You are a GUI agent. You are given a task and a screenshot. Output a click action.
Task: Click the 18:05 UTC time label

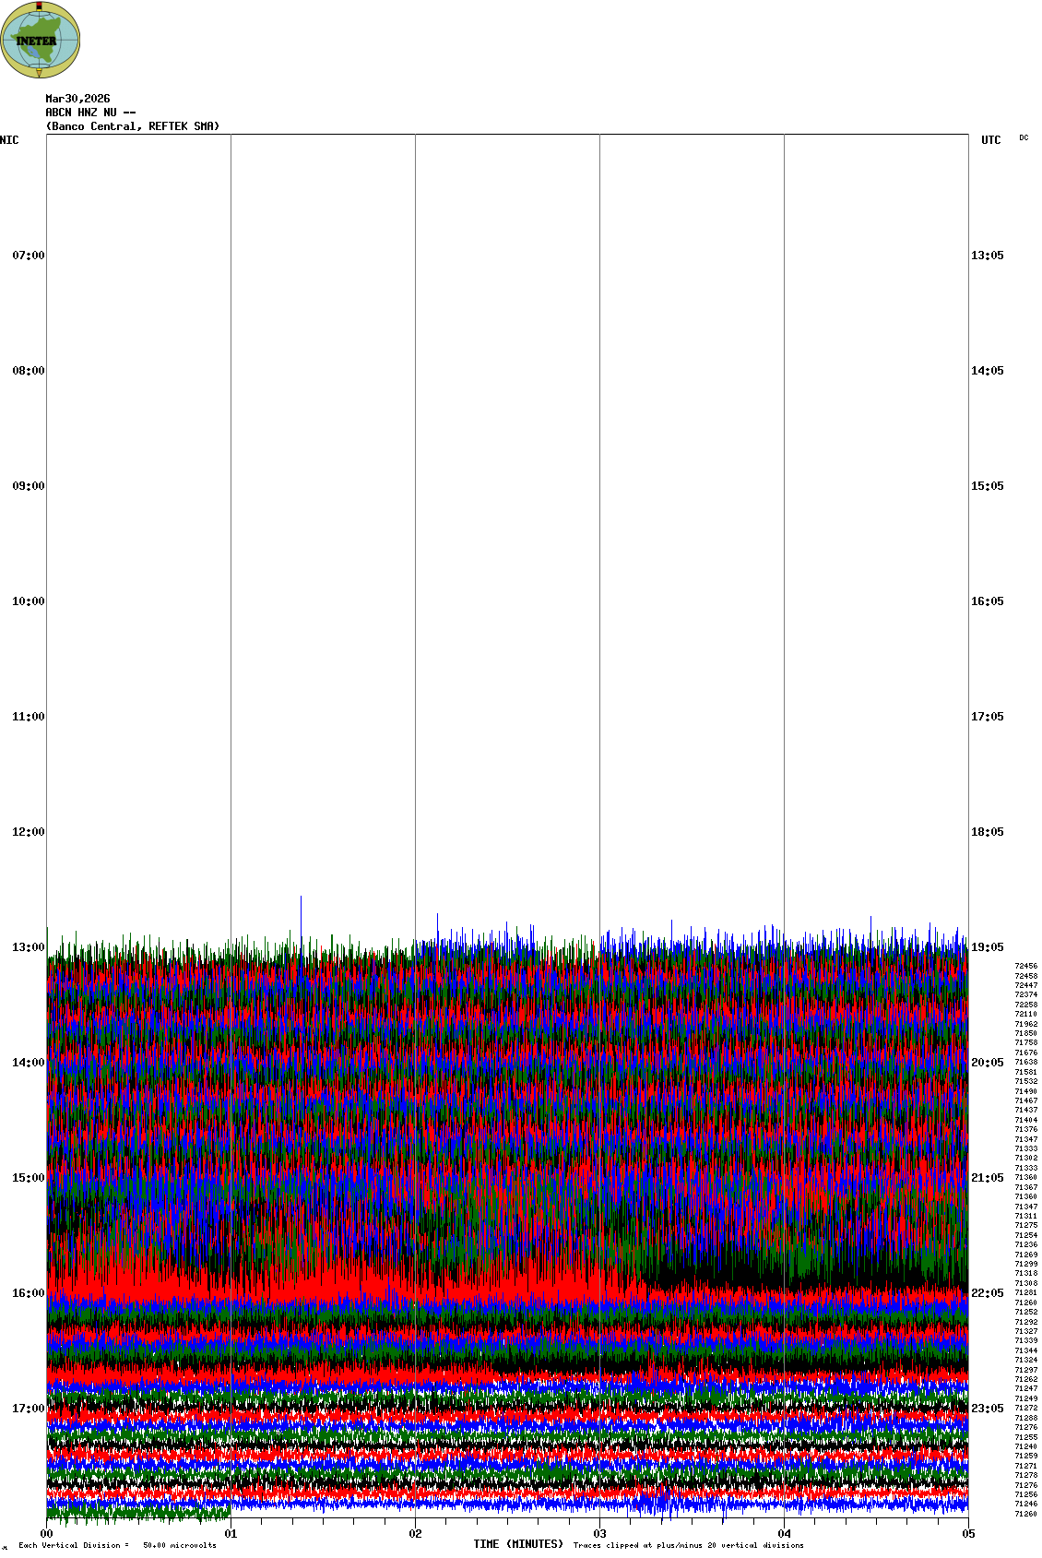click(987, 832)
